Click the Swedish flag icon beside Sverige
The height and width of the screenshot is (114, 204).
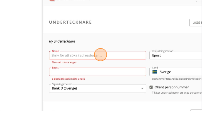[155, 72]
